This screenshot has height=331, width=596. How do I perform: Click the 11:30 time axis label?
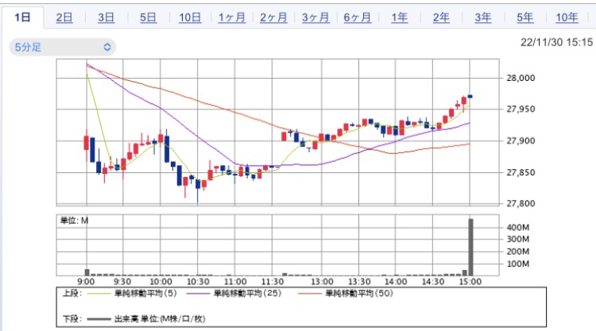click(x=272, y=282)
